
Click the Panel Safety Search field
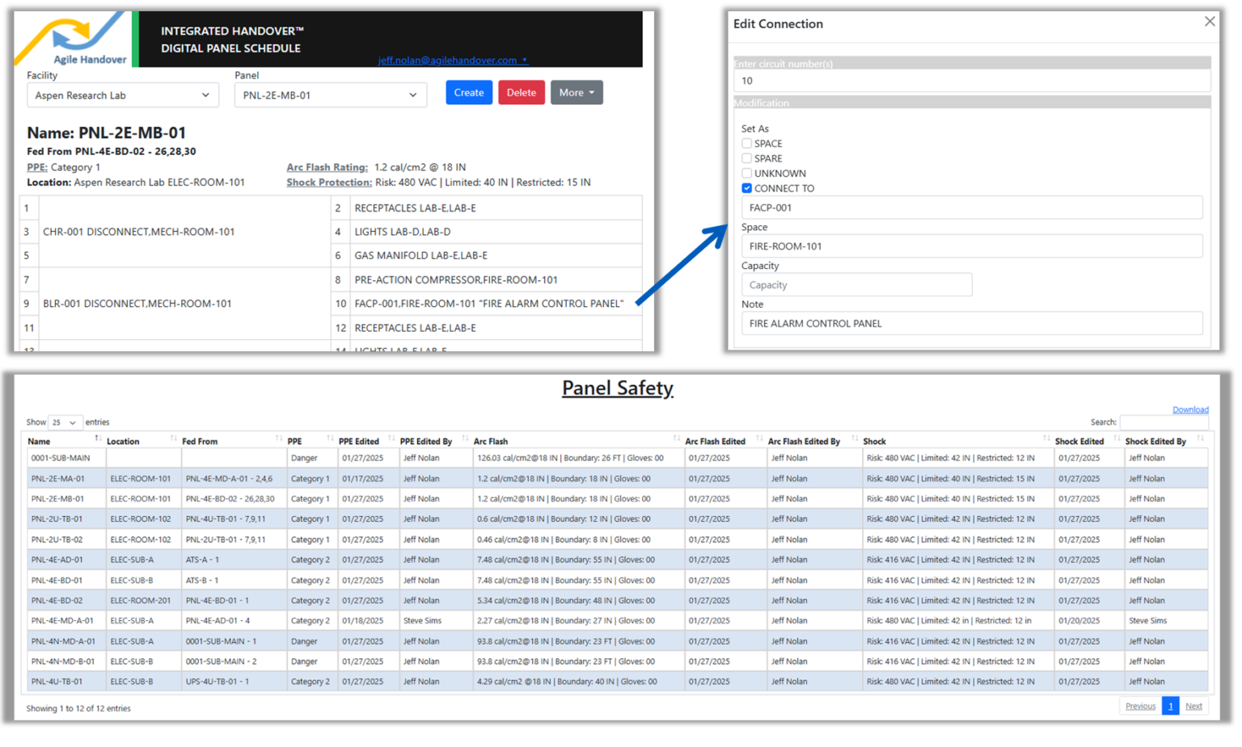1163,422
